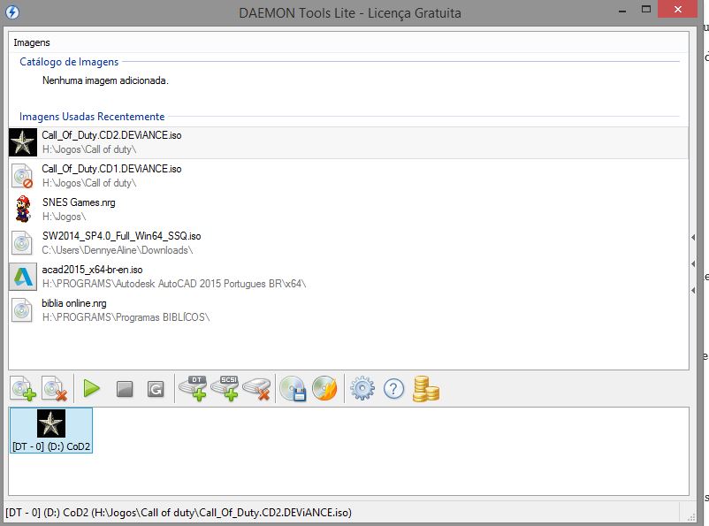Click the window corner grip
The height and width of the screenshot is (526, 709).
[x=690, y=517]
